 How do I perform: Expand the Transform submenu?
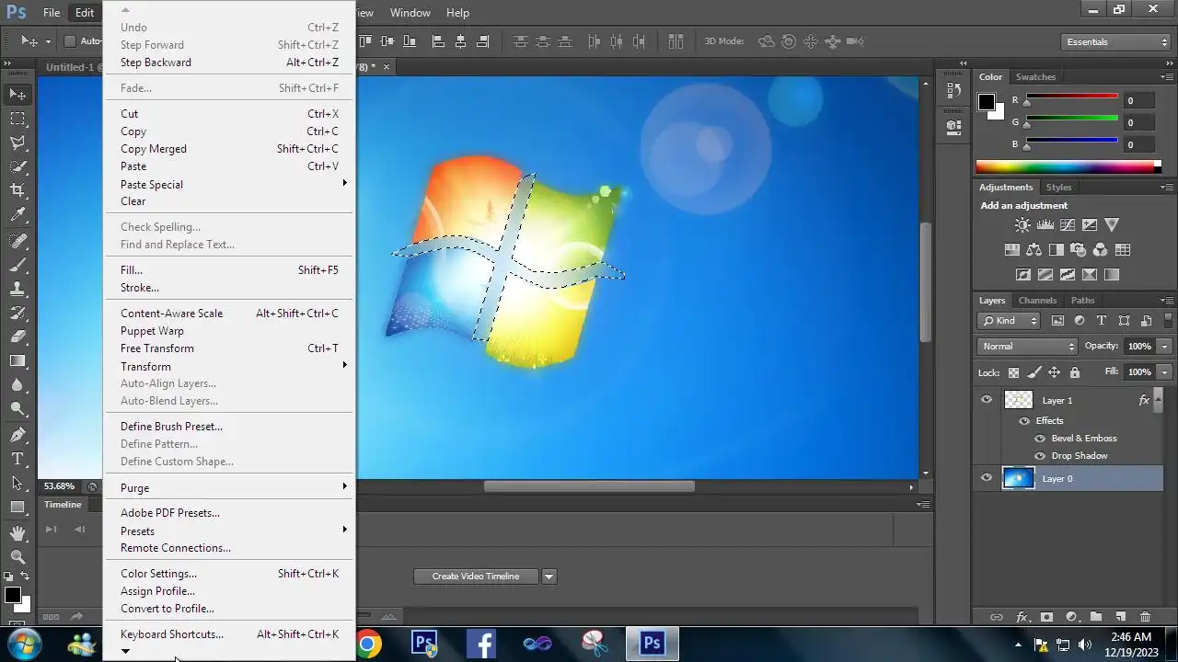tap(228, 366)
